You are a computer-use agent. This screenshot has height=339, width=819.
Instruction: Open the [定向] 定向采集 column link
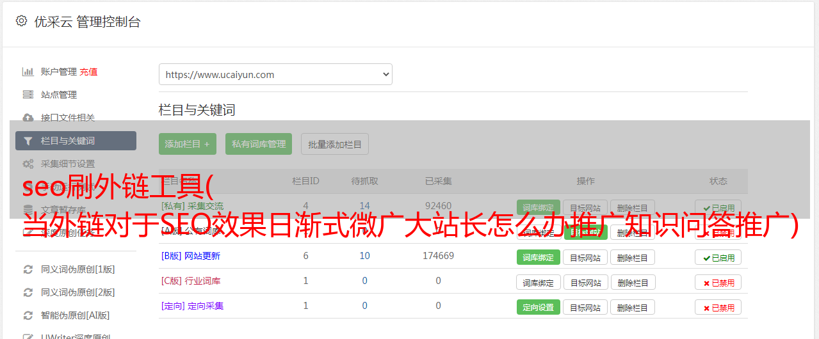click(193, 306)
